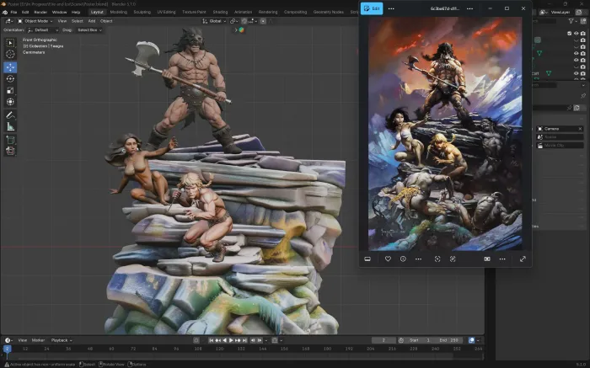Toggle render camera on top outliner row
Viewport: 590px width, 368px height.
583,34
